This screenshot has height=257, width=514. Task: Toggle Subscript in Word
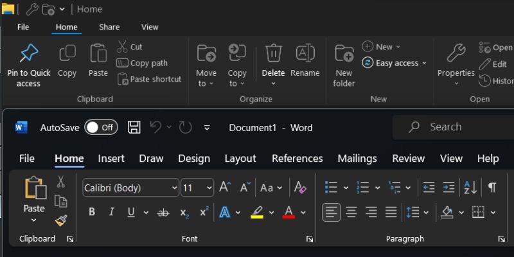[x=184, y=213]
